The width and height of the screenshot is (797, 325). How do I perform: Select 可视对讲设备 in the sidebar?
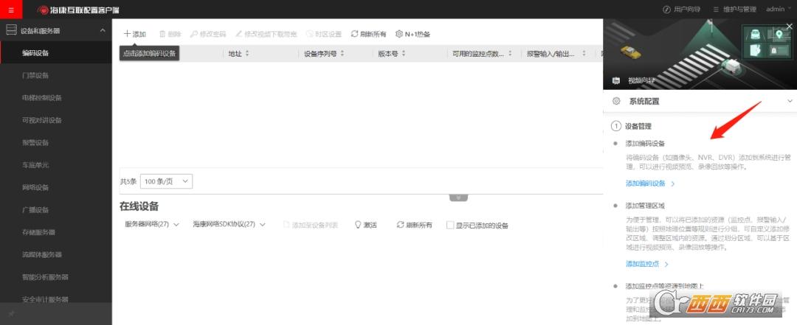[56, 120]
